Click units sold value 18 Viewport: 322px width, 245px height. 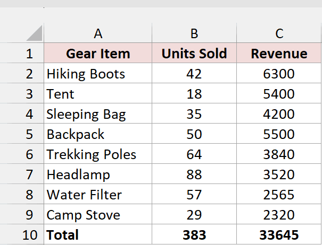[194, 93]
